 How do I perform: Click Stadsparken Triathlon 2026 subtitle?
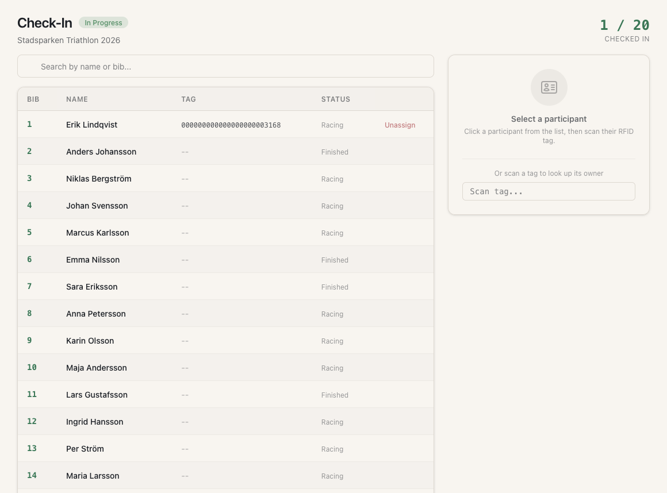tap(68, 40)
